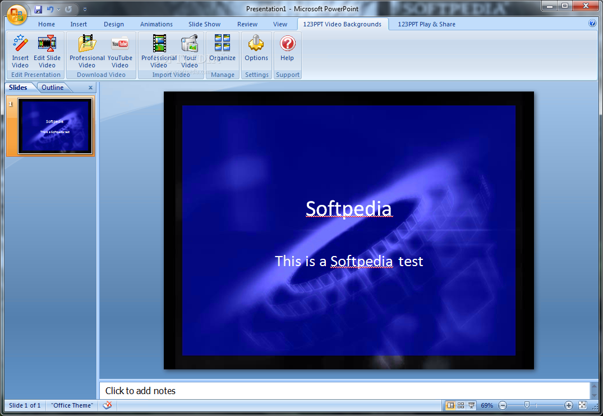Undo last action in quick access toolbar

coord(50,9)
